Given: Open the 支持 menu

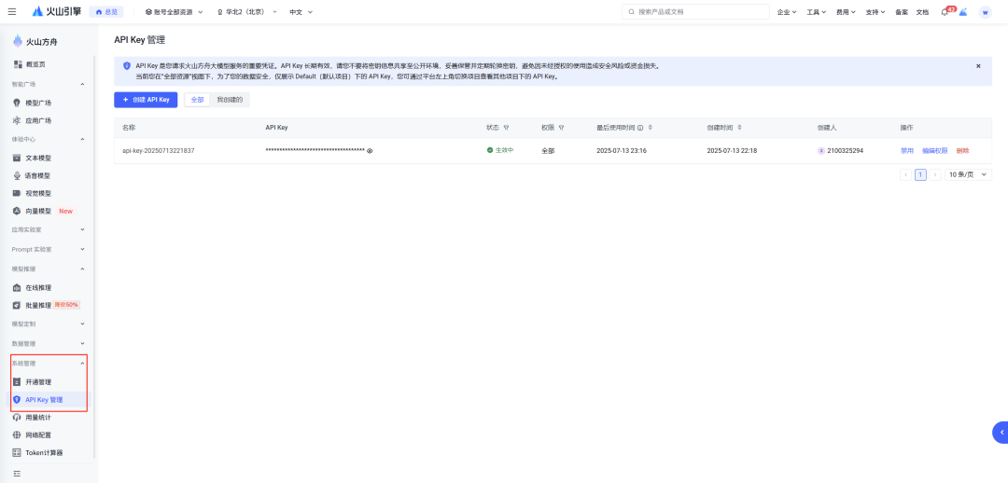Looking at the screenshot, I should tap(875, 11).
